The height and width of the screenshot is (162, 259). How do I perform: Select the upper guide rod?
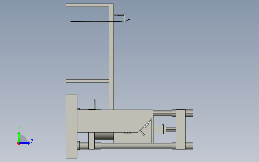tap(163, 113)
